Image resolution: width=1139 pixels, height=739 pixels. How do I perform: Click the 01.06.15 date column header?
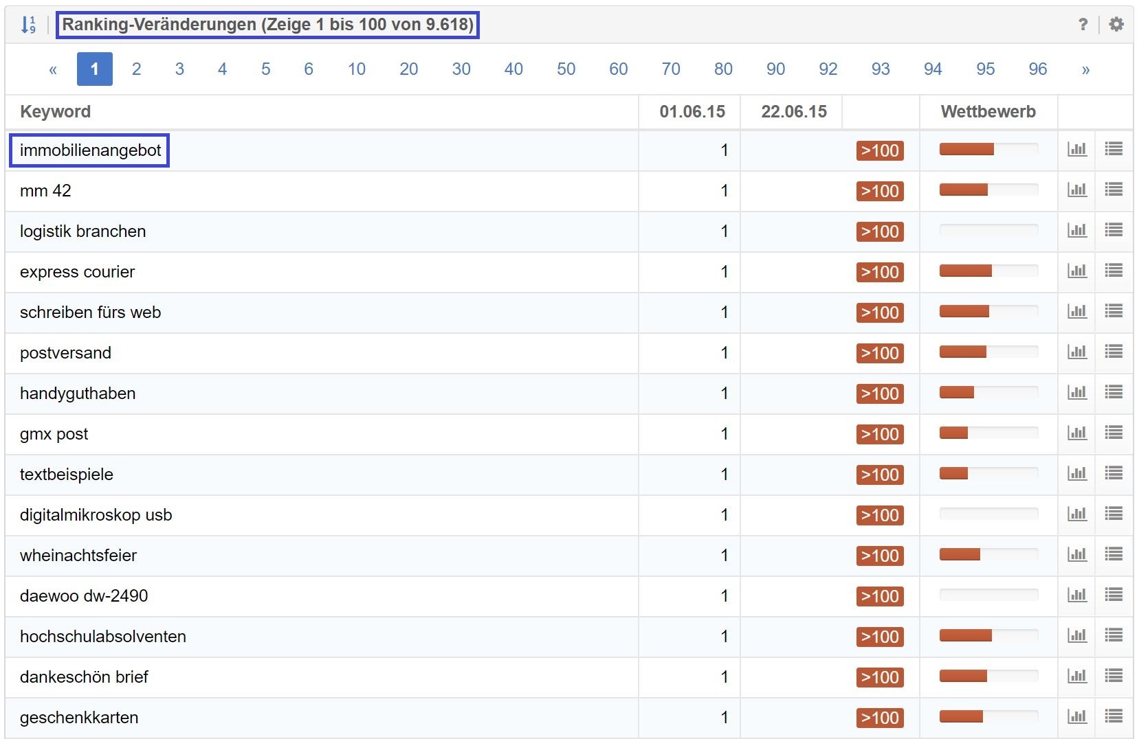click(692, 112)
